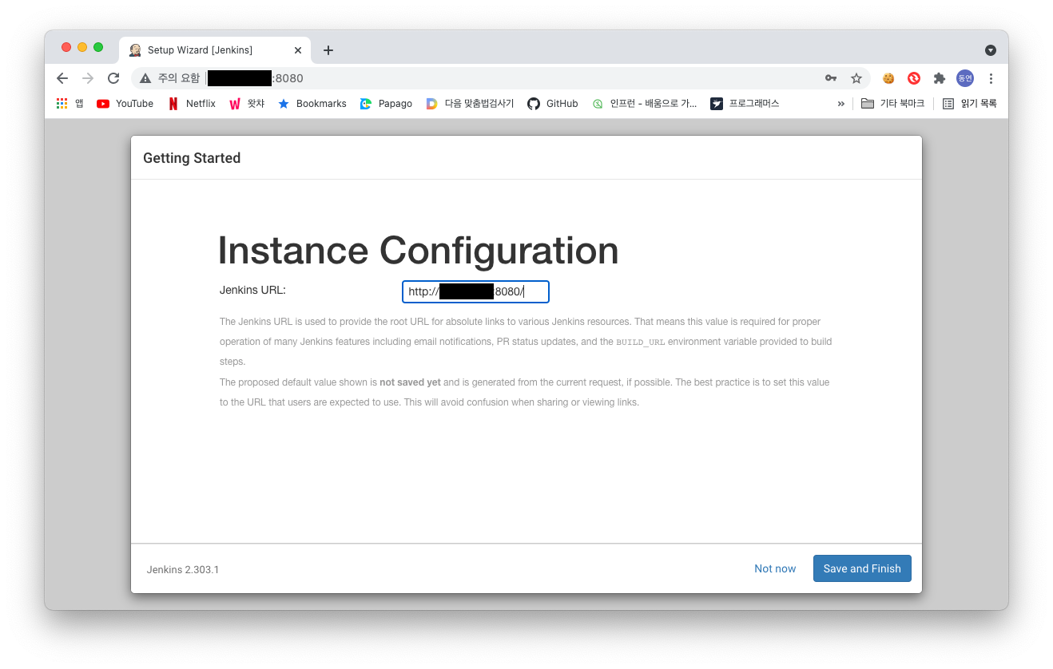Open the Chrome profile avatar
Image resolution: width=1053 pixels, height=669 pixels.
pos(965,78)
